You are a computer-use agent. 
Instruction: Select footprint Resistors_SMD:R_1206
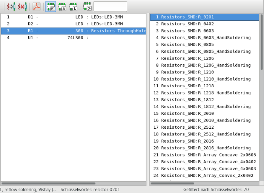point(187,58)
